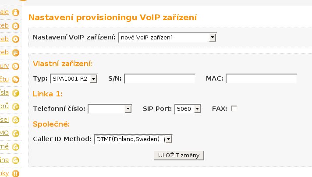Viewport: 312px width, 177px height.
Task: Click the house icon in the sidebar
Action: [x=16, y=26]
